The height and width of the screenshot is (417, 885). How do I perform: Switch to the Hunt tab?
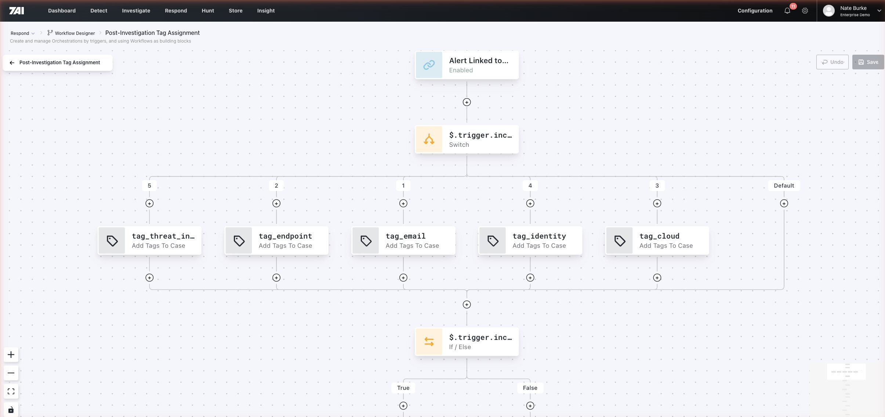point(207,11)
